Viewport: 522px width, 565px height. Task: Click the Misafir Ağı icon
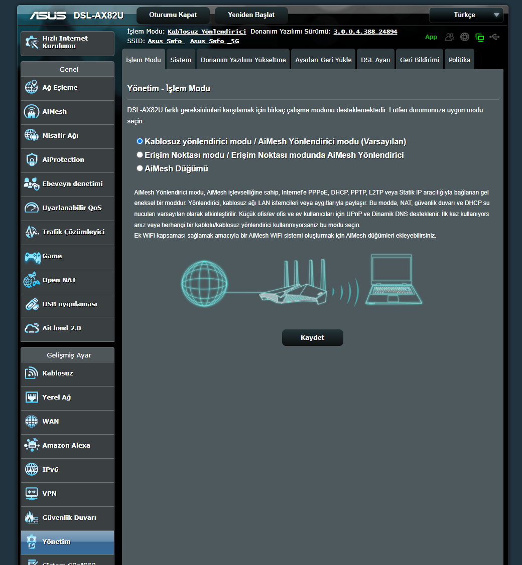tap(32, 135)
